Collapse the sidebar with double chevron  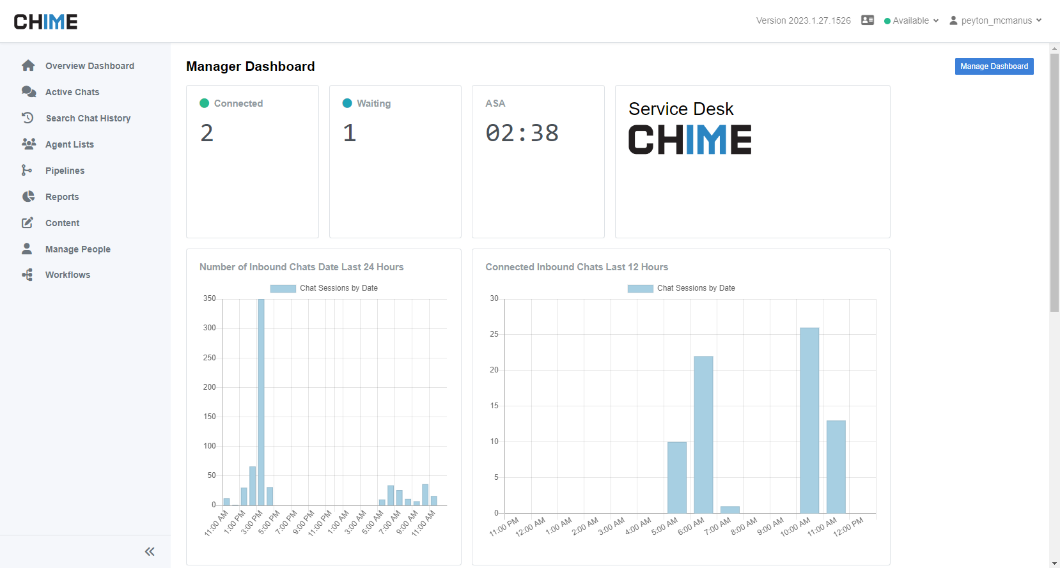[x=150, y=551]
